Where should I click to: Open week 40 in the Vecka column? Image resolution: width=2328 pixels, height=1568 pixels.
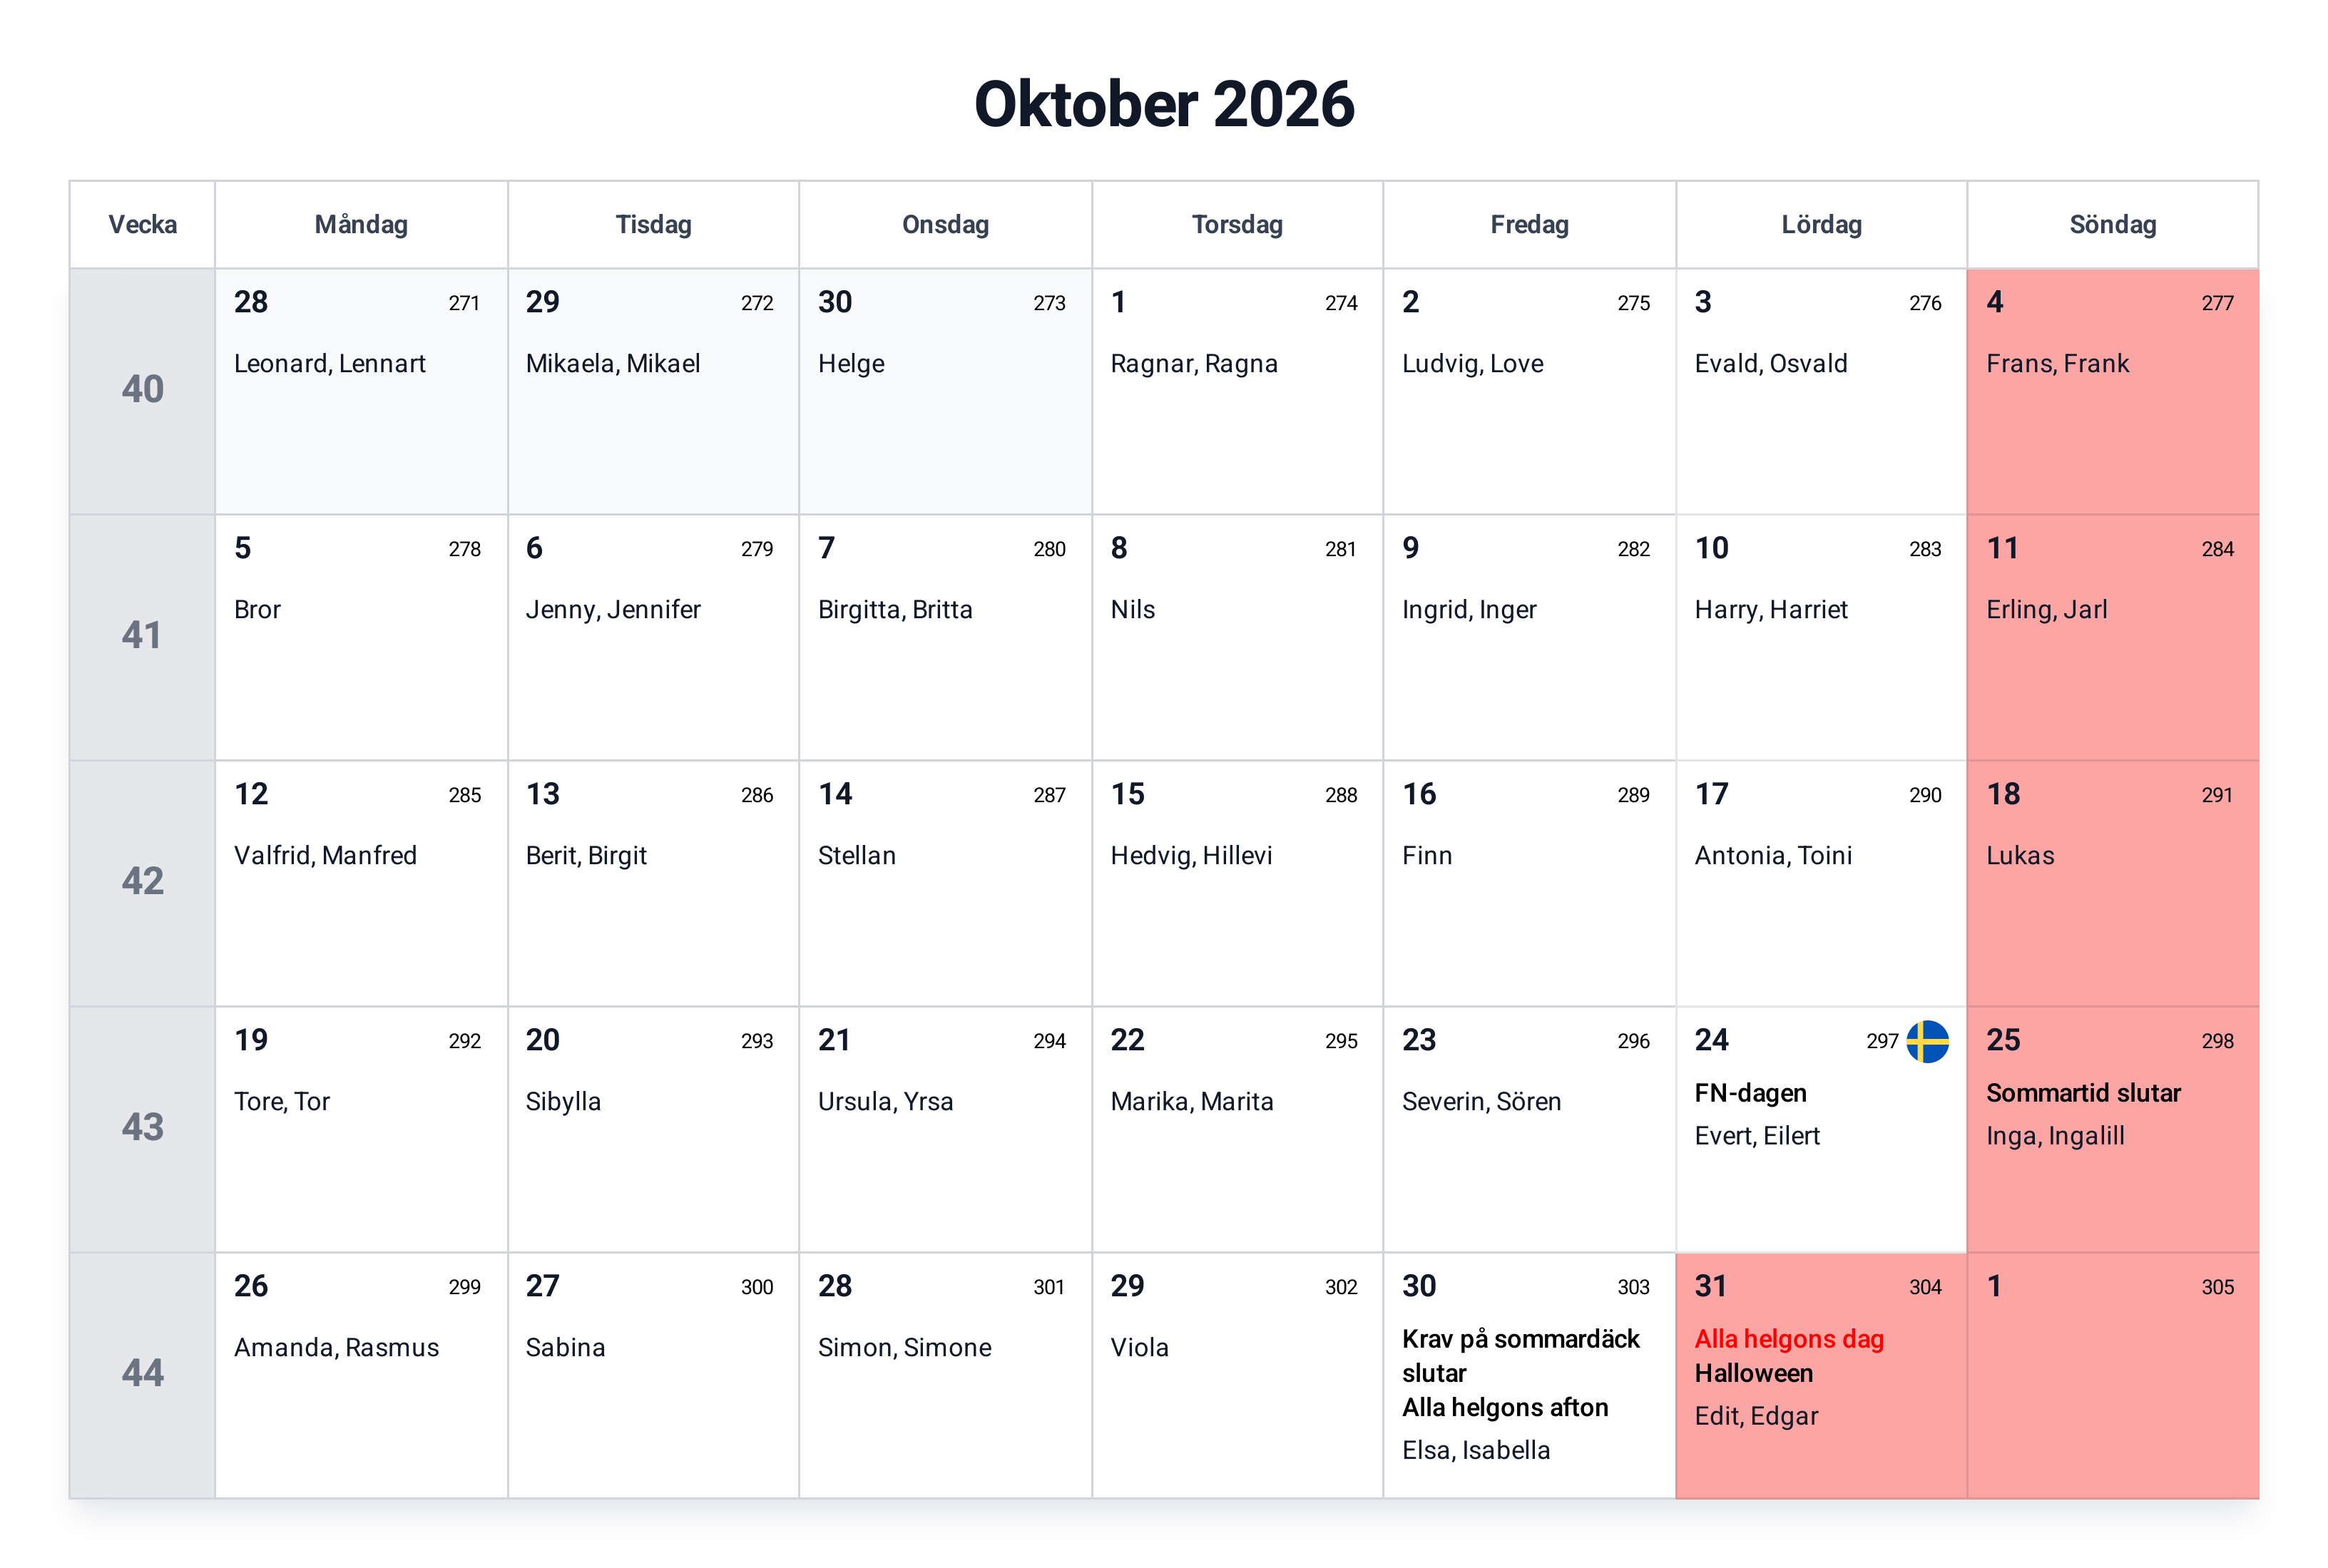(x=142, y=390)
